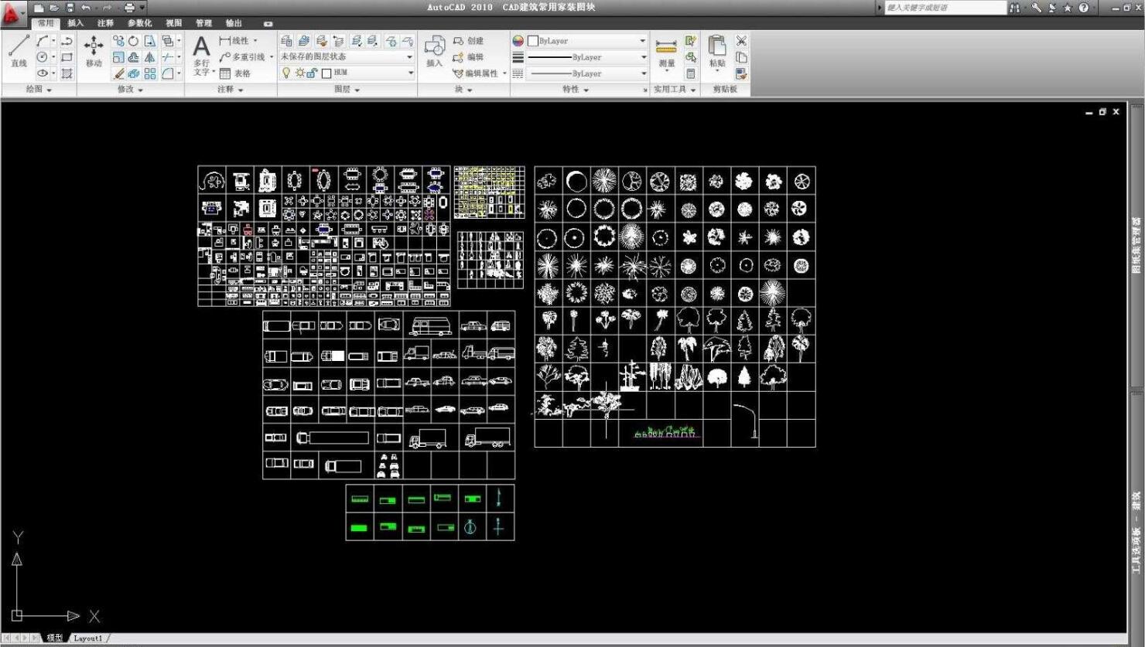Click the object color wheel swatch
Image resolution: width=1145 pixels, height=647 pixels.
[x=518, y=41]
